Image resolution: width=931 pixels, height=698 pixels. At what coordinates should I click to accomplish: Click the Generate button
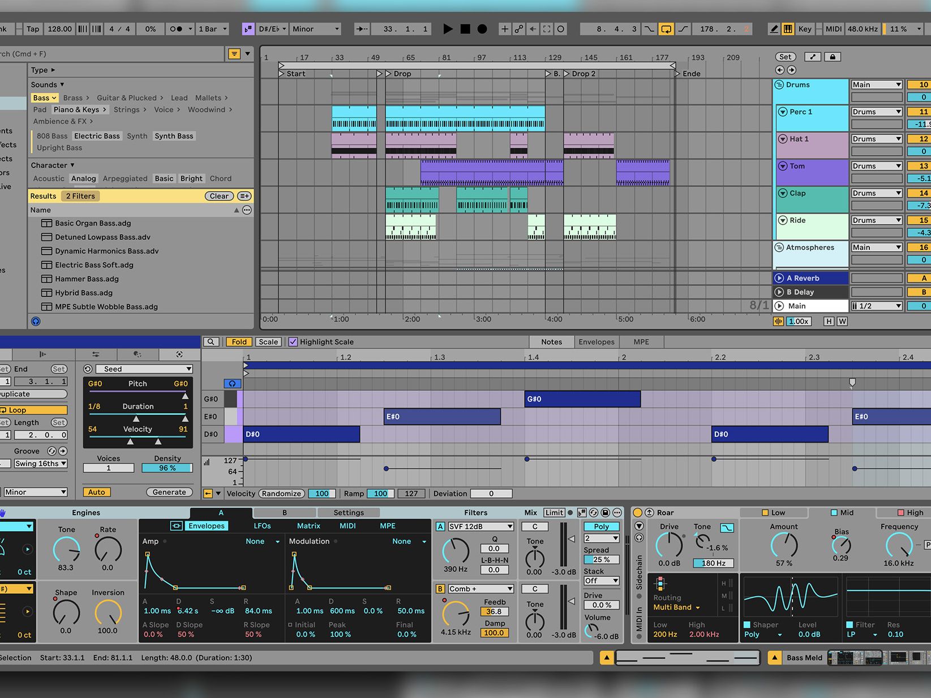[169, 492]
